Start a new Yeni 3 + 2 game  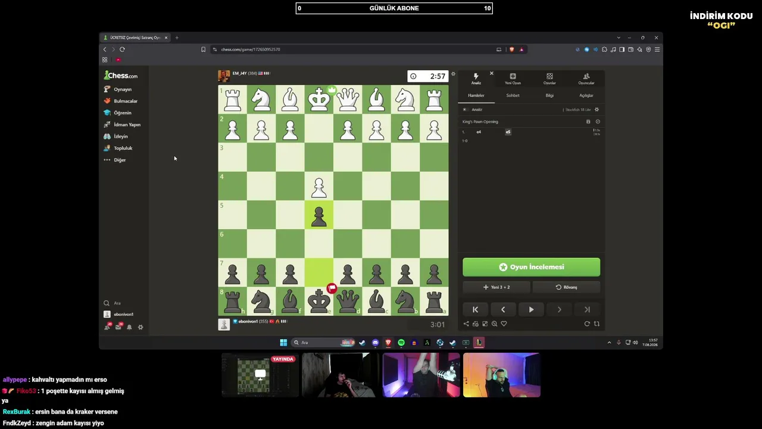point(496,287)
